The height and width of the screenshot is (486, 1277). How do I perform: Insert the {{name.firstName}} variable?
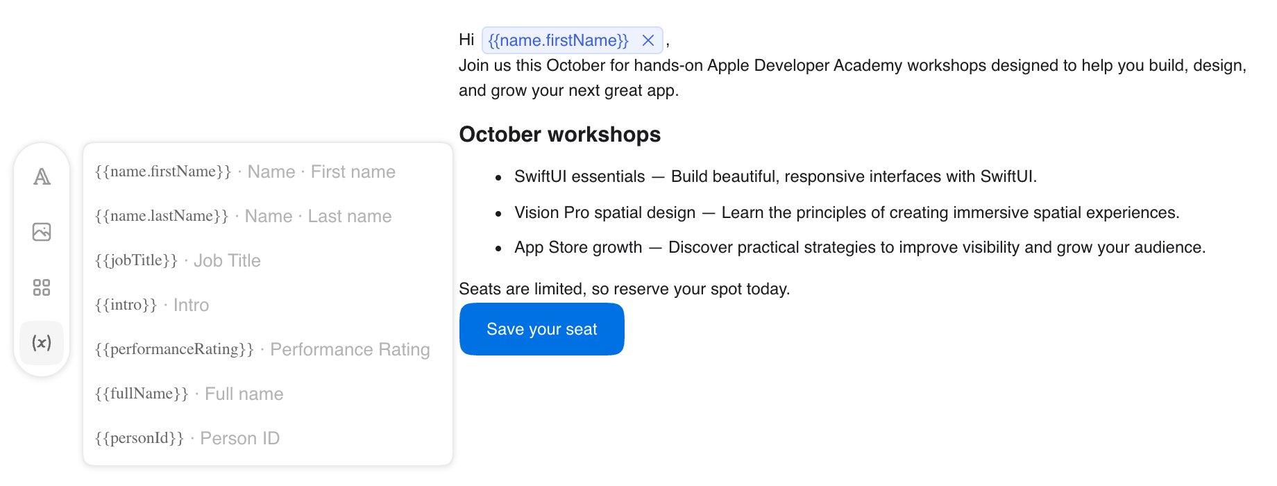(268, 171)
